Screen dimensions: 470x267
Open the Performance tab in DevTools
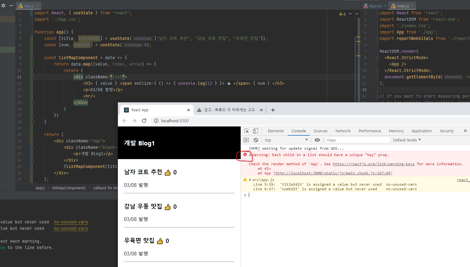pos(369,131)
